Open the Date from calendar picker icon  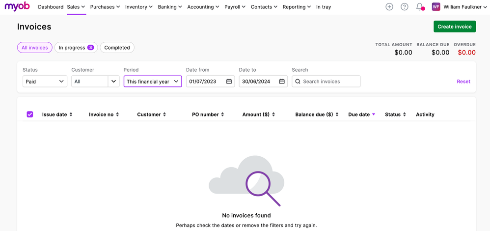pos(229,82)
